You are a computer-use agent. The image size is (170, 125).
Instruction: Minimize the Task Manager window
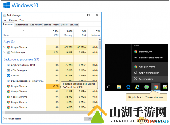pos(80,15)
